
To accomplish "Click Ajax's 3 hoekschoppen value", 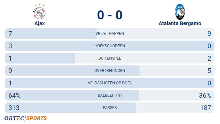I will click(10, 46).
